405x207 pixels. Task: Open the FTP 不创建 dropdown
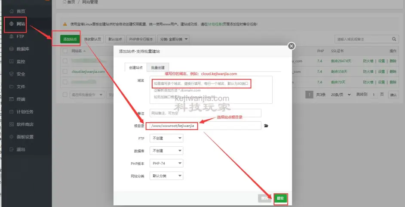(x=166, y=138)
